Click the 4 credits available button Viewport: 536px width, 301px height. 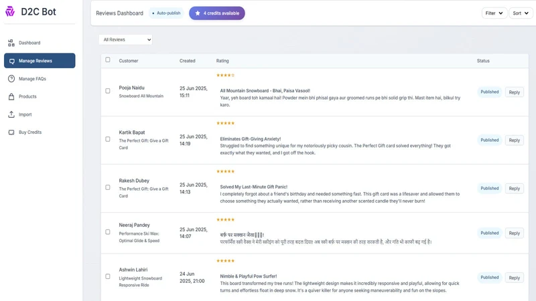coord(216,13)
